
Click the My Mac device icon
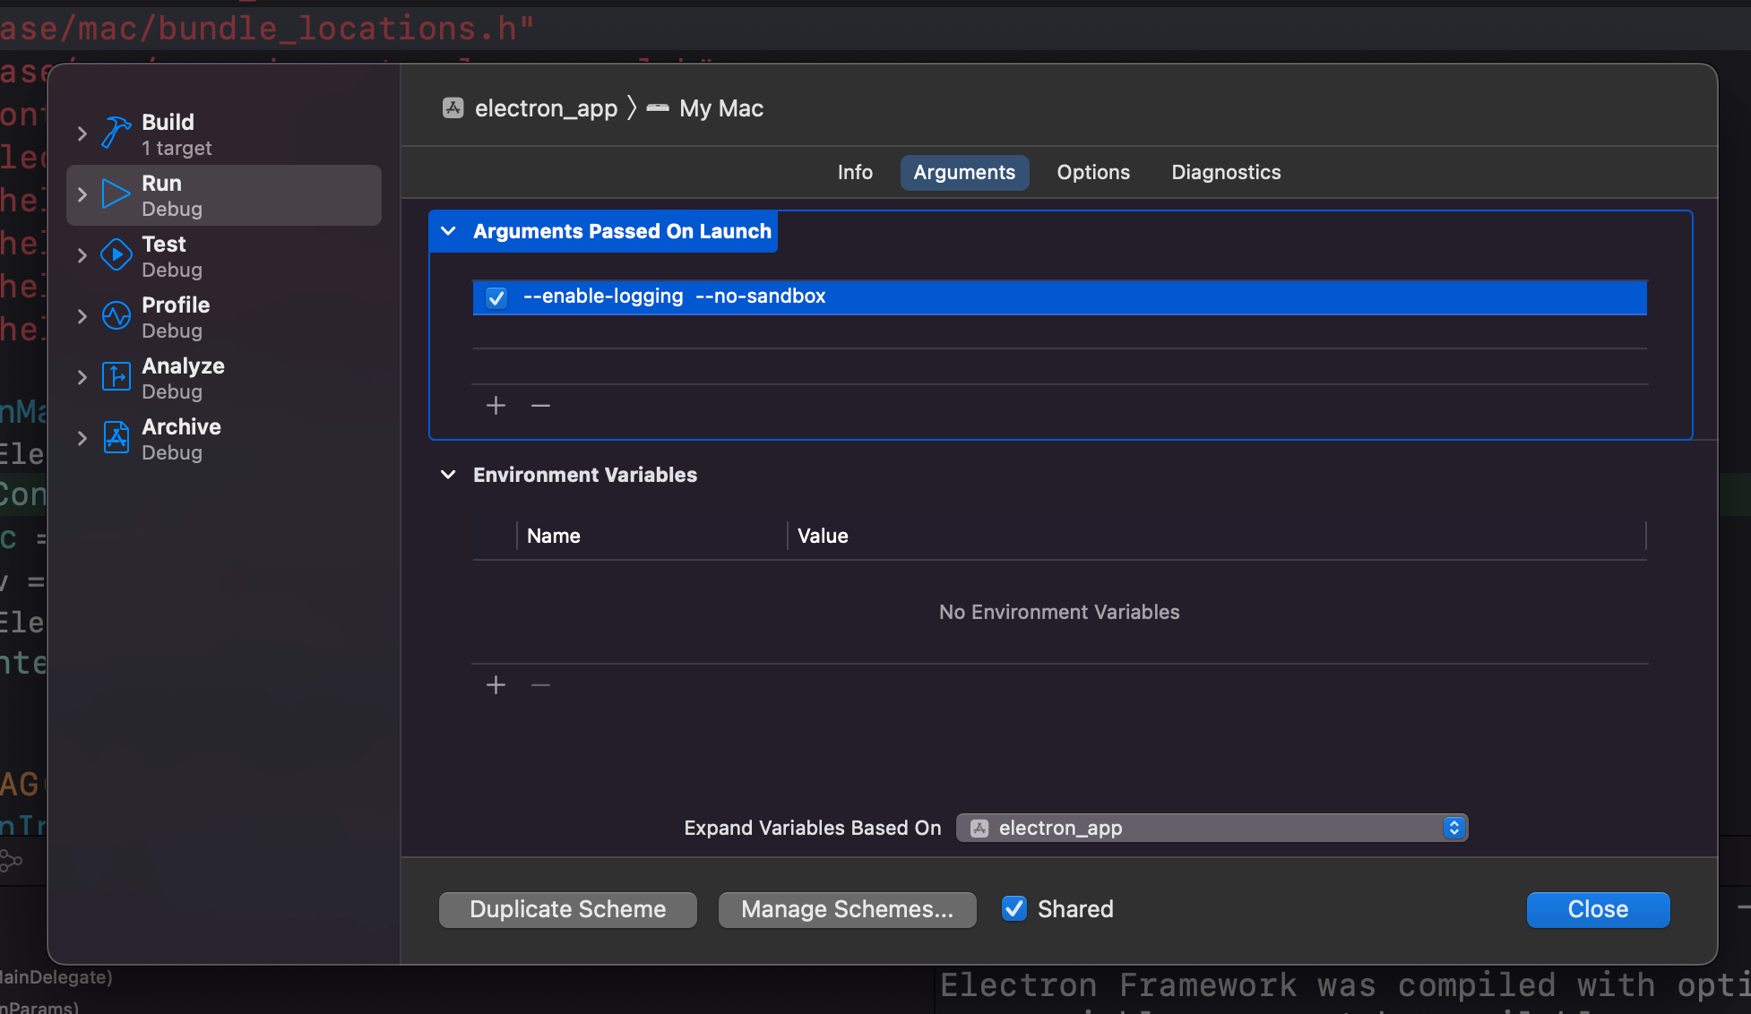pyautogui.click(x=658, y=108)
